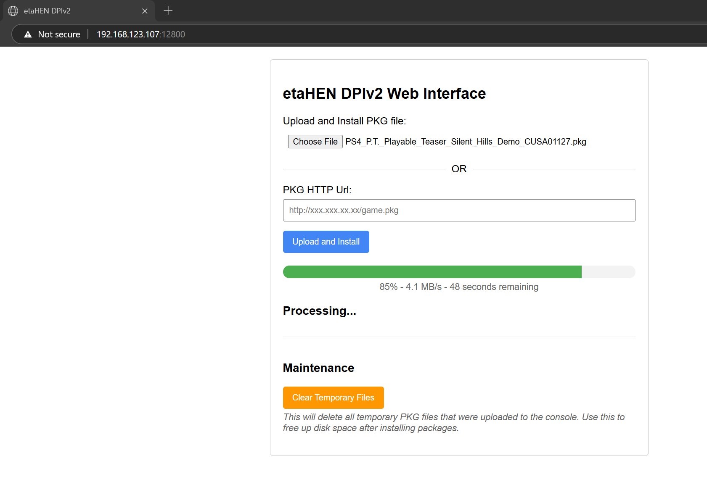Click the blue Upload and Install button
707x495 pixels.
[326, 242]
